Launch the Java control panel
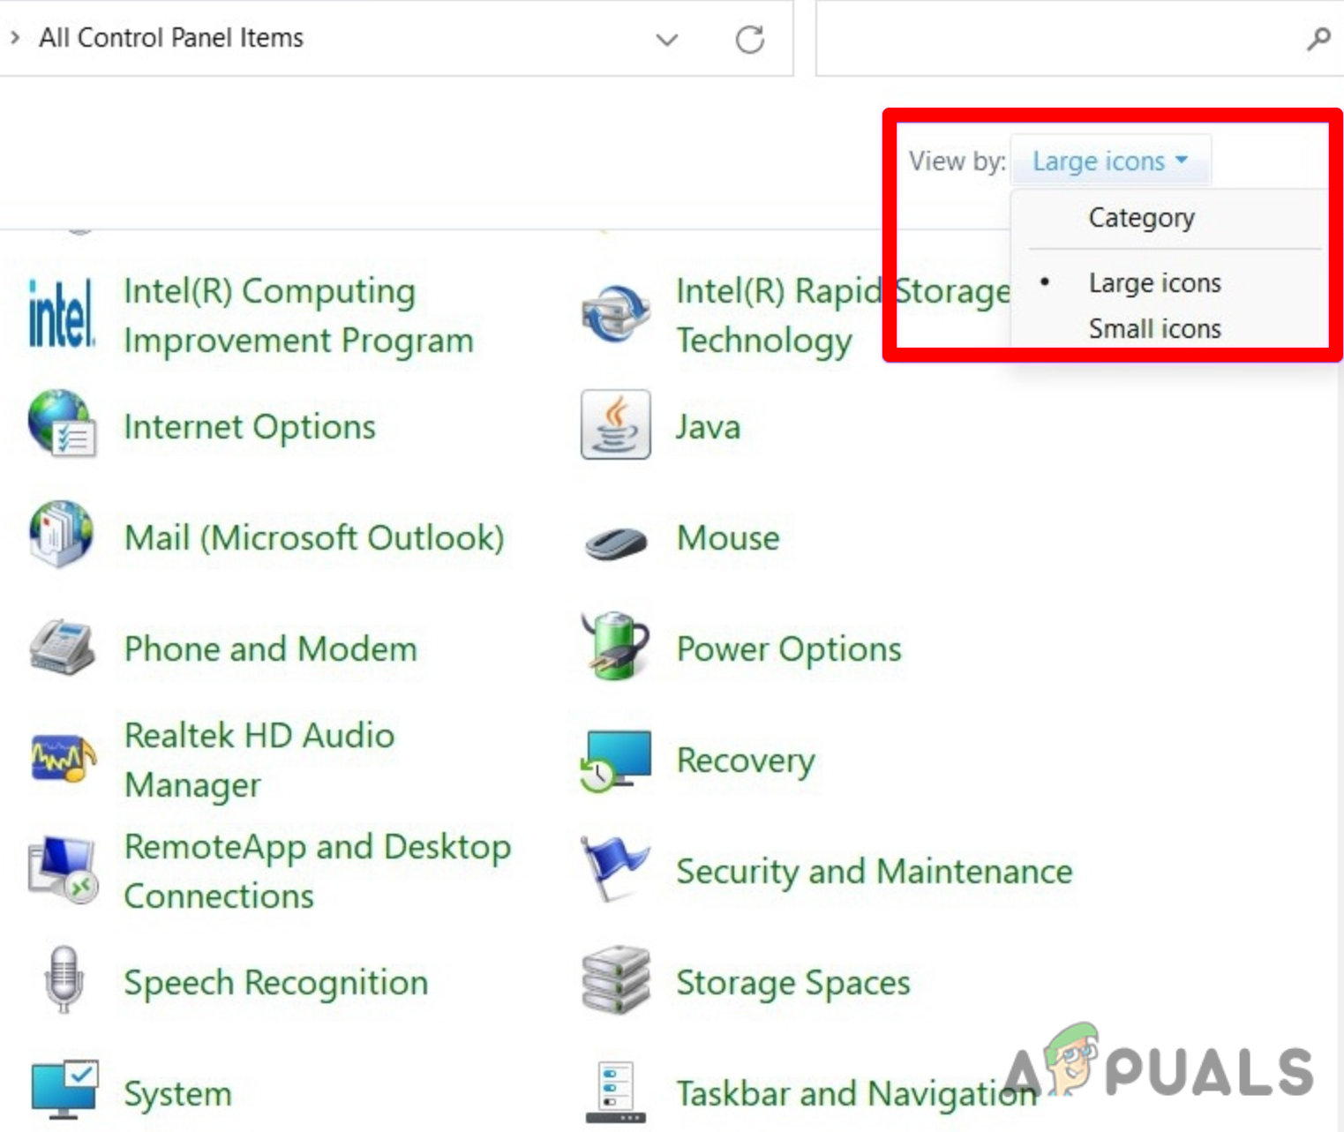Viewport: 1344px width, 1132px height. 707,427
